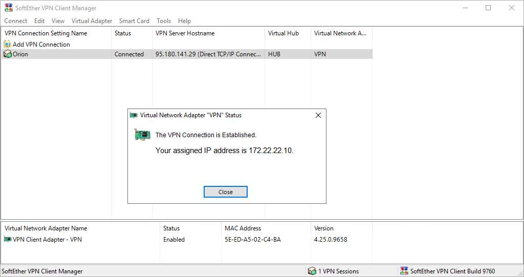Select VPN Client Adapter - VPN row

(47, 240)
